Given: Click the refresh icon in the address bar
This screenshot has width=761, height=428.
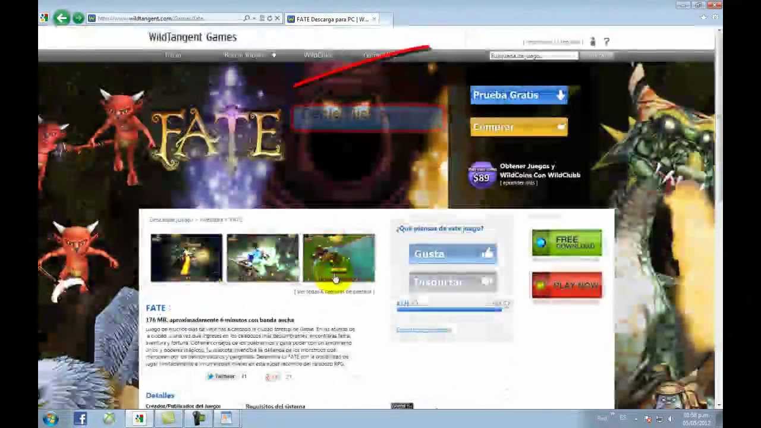Looking at the screenshot, I should [269, 18].
